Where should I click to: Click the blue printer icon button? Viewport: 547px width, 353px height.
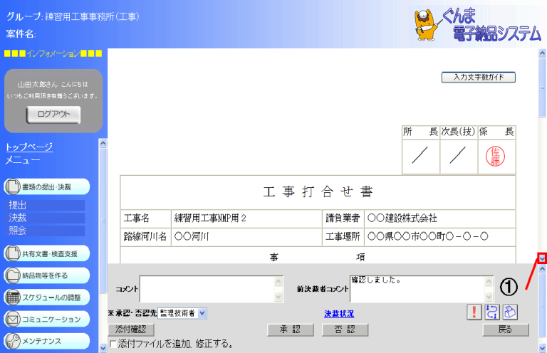[x=510, y=312]
